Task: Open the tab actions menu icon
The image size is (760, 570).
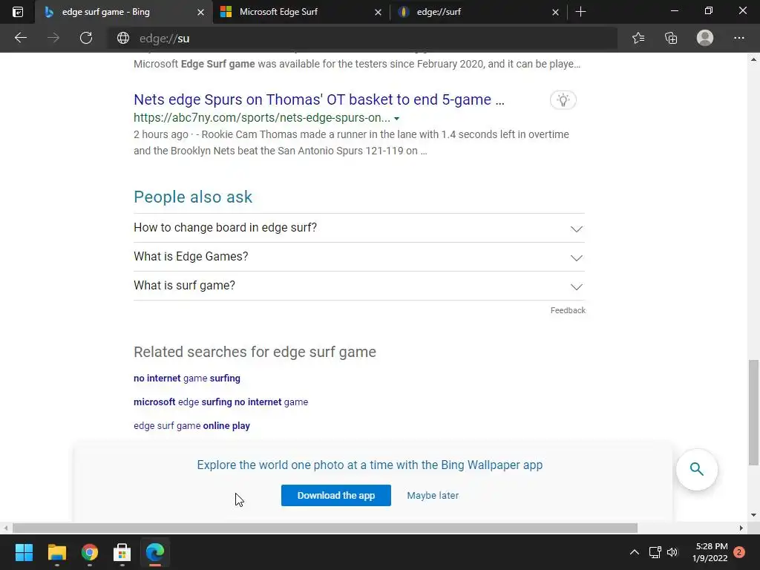Action: 18,12
